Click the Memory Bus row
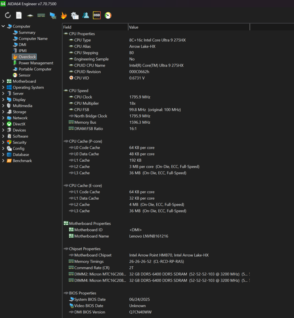Image resolution: width=294 pixels, height=318 pixels. [x=157, y=122]
